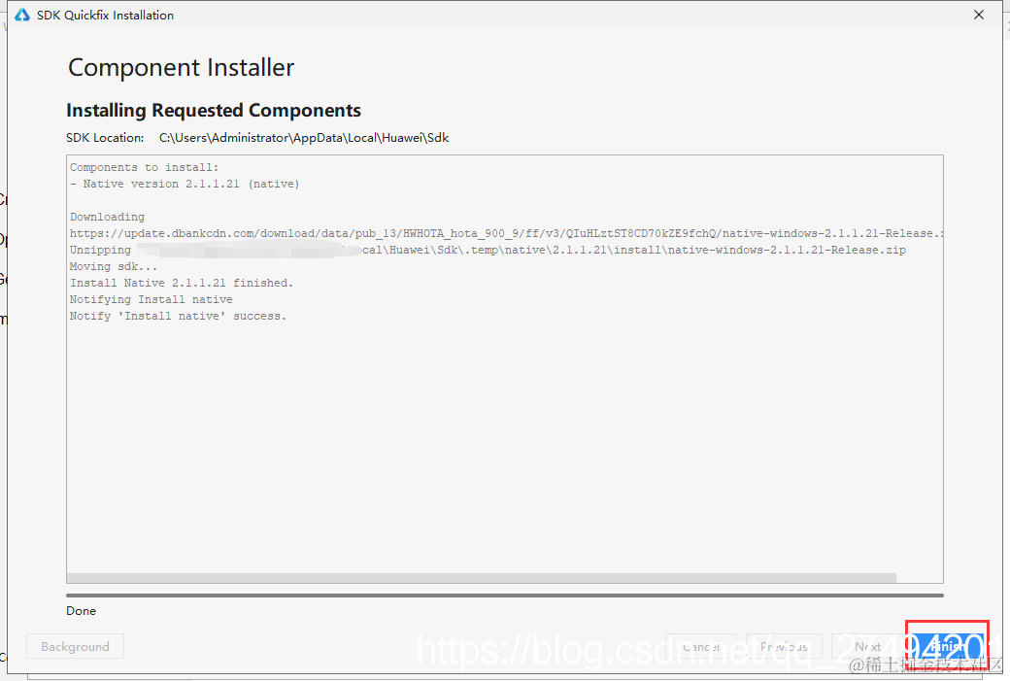The height and width of the screenshot is (681, 1010).
Task: Click the DevEco logo icon in title bar
Action: pos(22,15)
